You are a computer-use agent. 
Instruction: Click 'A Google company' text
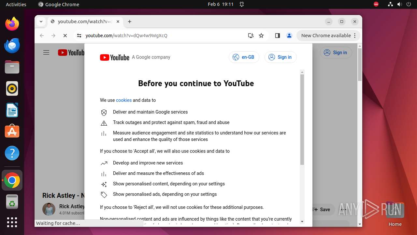click(x=151, y=57)
